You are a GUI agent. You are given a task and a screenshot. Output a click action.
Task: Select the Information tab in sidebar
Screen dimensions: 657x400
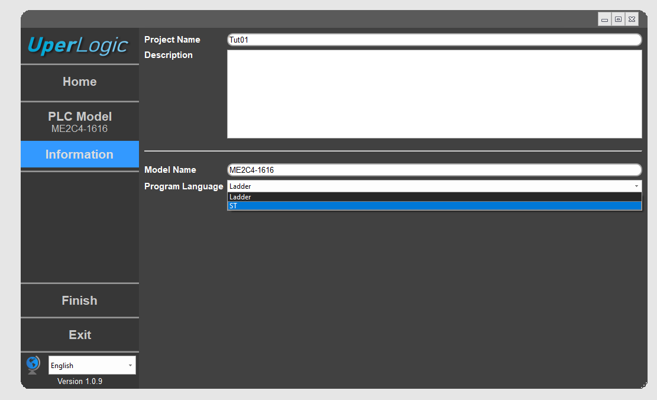(79, 154)
